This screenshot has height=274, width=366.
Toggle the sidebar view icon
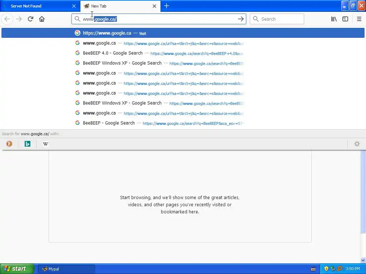pyautogui.click(x=345, y=19)
